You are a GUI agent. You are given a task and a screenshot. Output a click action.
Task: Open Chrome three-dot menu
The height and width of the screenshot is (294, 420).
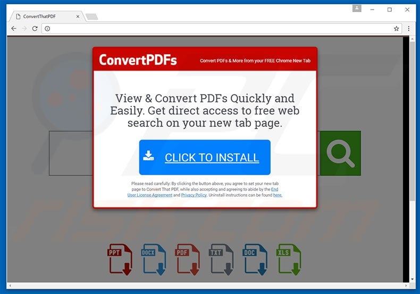(x=408, y=29)
